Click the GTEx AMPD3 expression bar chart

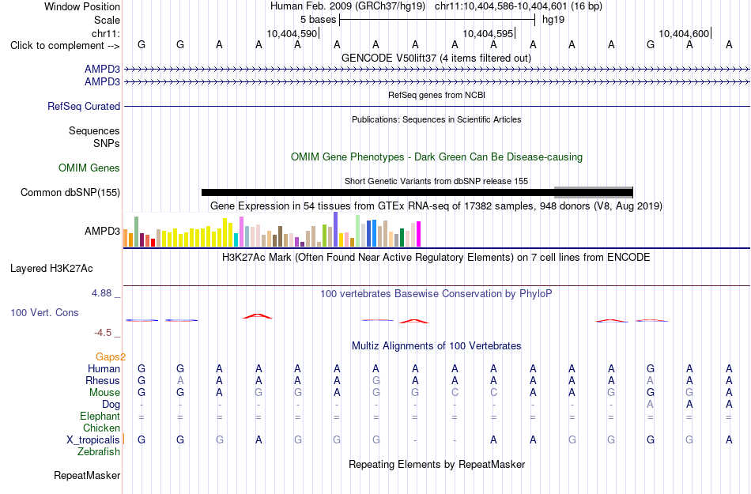coord(272,230)
